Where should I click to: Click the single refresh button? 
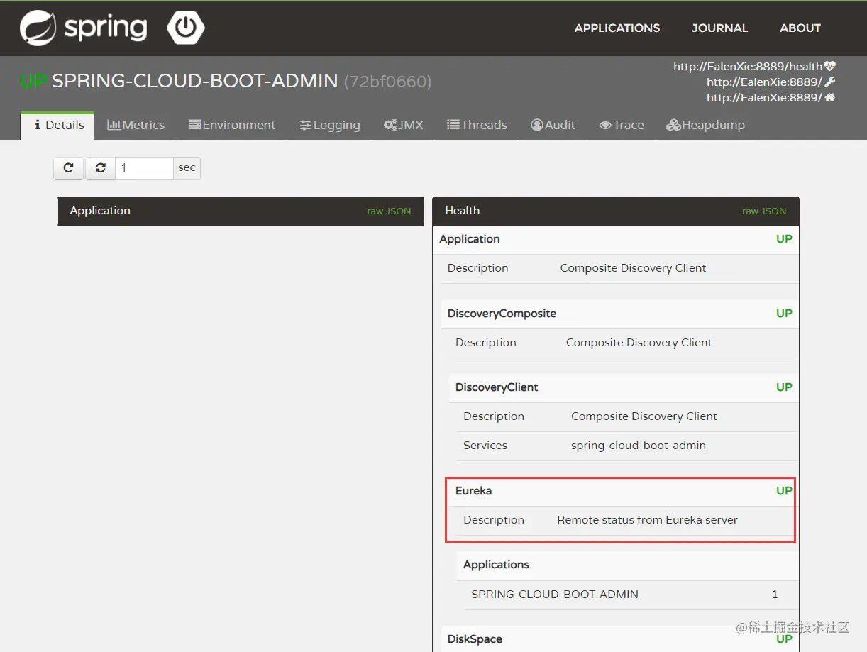pos(69,168)
